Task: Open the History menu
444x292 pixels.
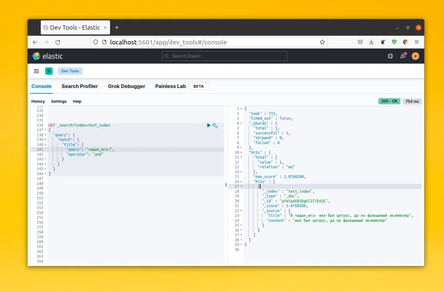Action: click(x=38, y=101)
